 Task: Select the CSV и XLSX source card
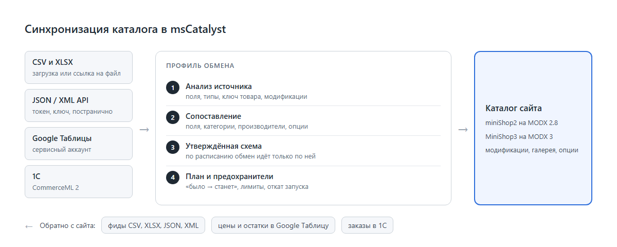point(79,67)
